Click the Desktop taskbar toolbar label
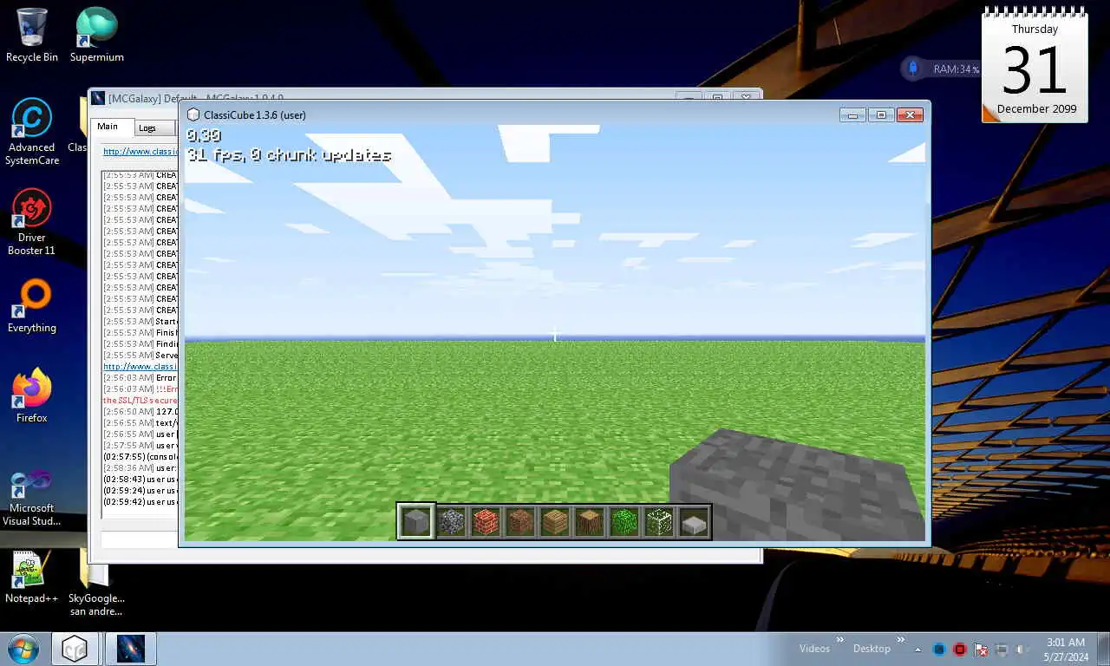Image resolution: width=1110 pixels, height=666 pixels. click(872, 649)
